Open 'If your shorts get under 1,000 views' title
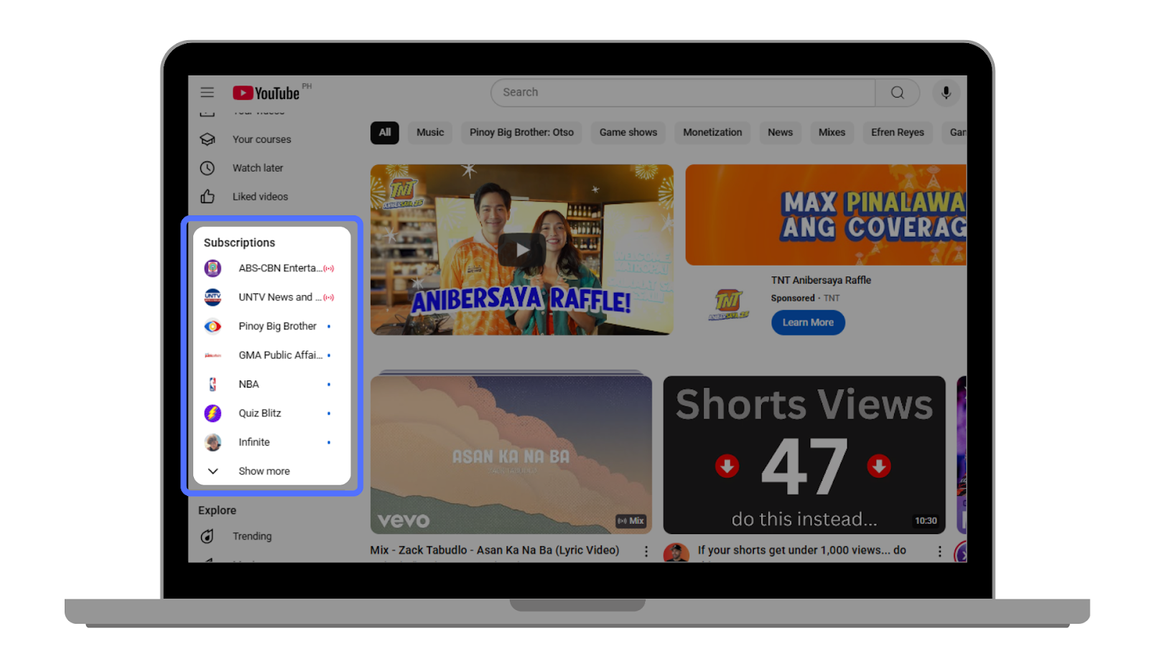1149x646 pixels. coord(802,550)
